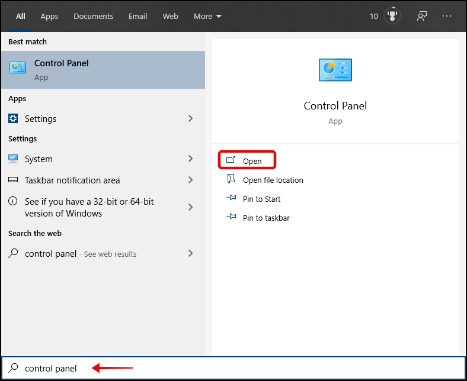The image size is (467, 381).
Task: Click the large Control Panel preview icon
Action: 335,70
